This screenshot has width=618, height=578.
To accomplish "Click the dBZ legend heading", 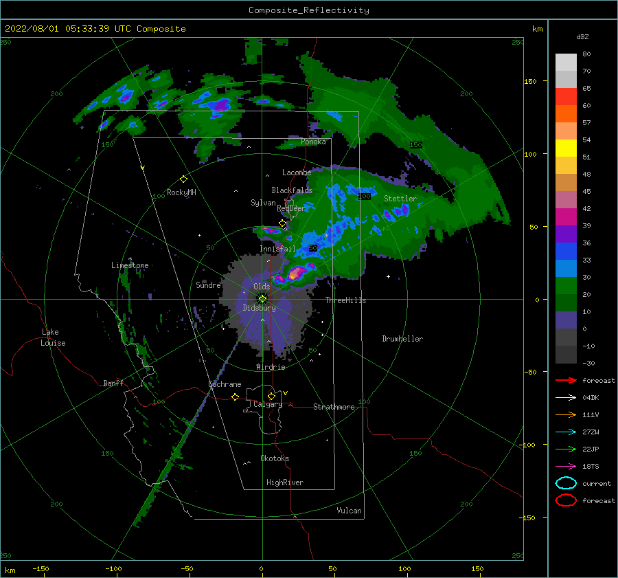I will [582, 36].
